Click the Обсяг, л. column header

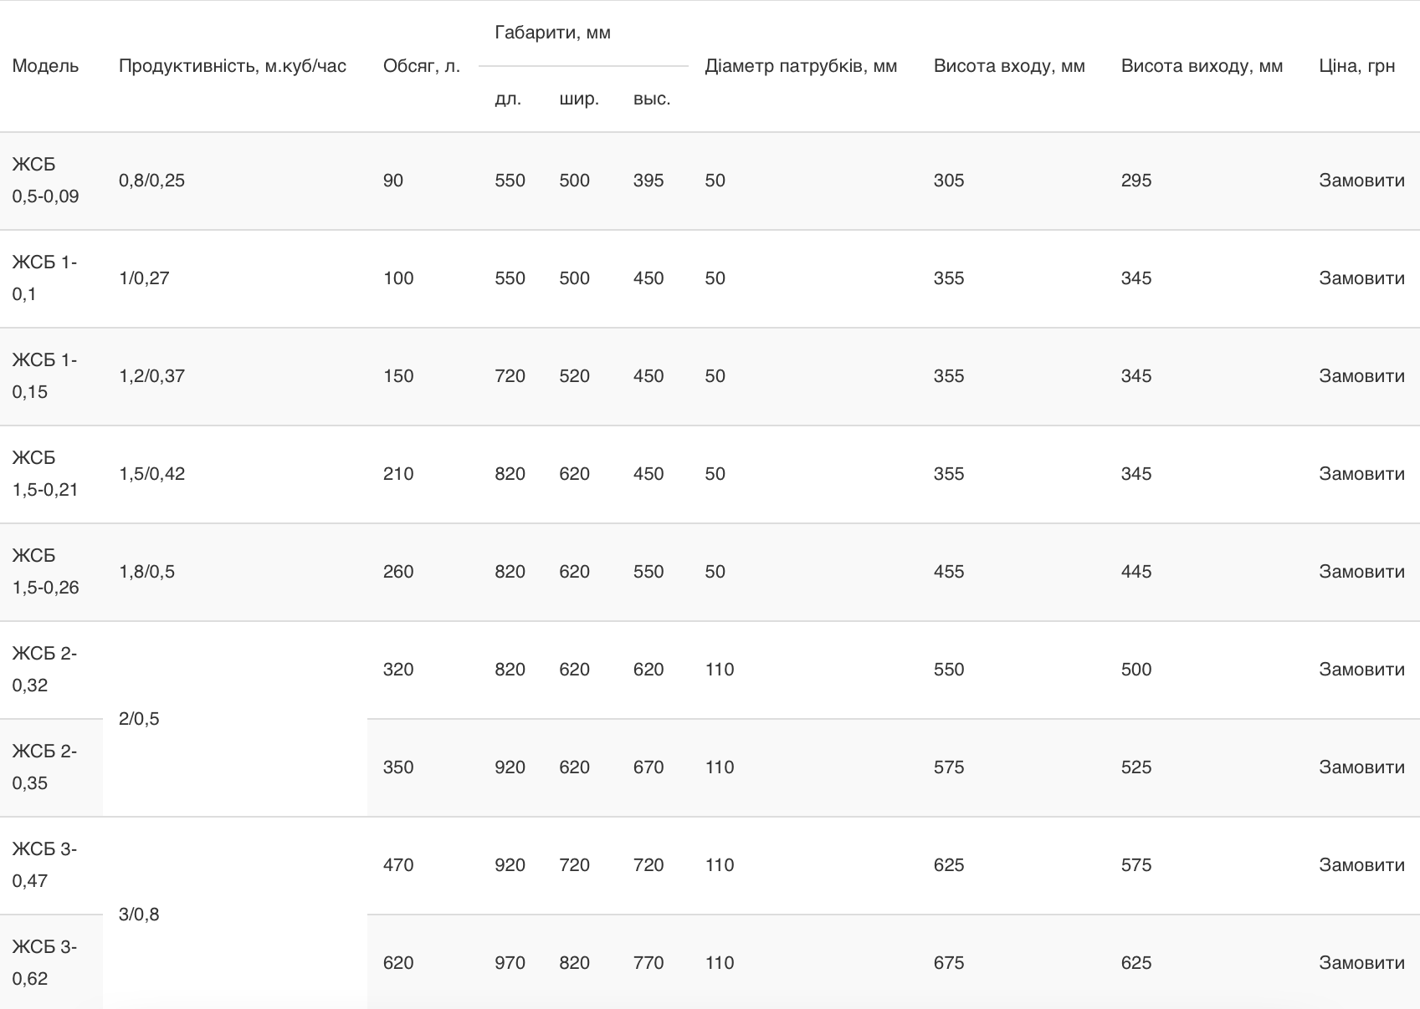pos(422,66)
